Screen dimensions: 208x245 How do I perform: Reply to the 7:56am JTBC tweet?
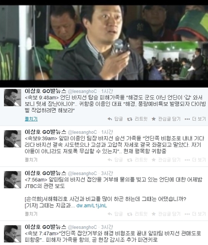click(115, 214)
